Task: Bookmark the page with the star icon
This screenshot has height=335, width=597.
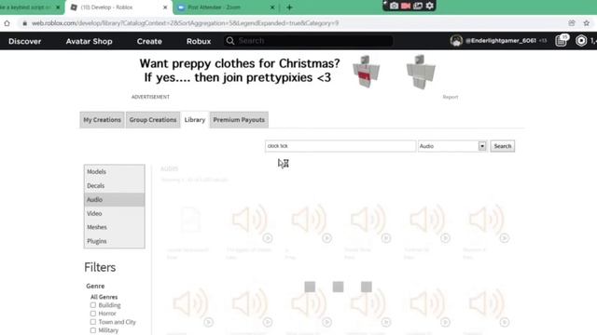Action: 587,23
